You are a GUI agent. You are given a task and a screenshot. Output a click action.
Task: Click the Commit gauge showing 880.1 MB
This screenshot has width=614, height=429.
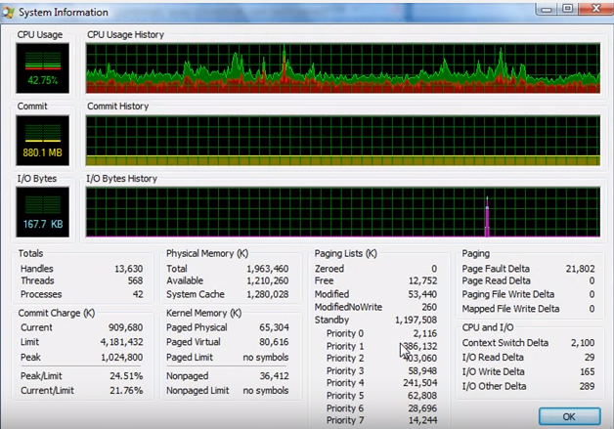(x=43, y=141)
